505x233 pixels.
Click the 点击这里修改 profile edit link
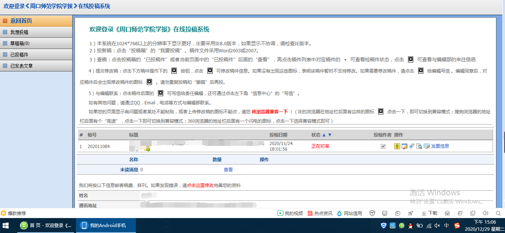pyautogui.click(x=200, y=186)
